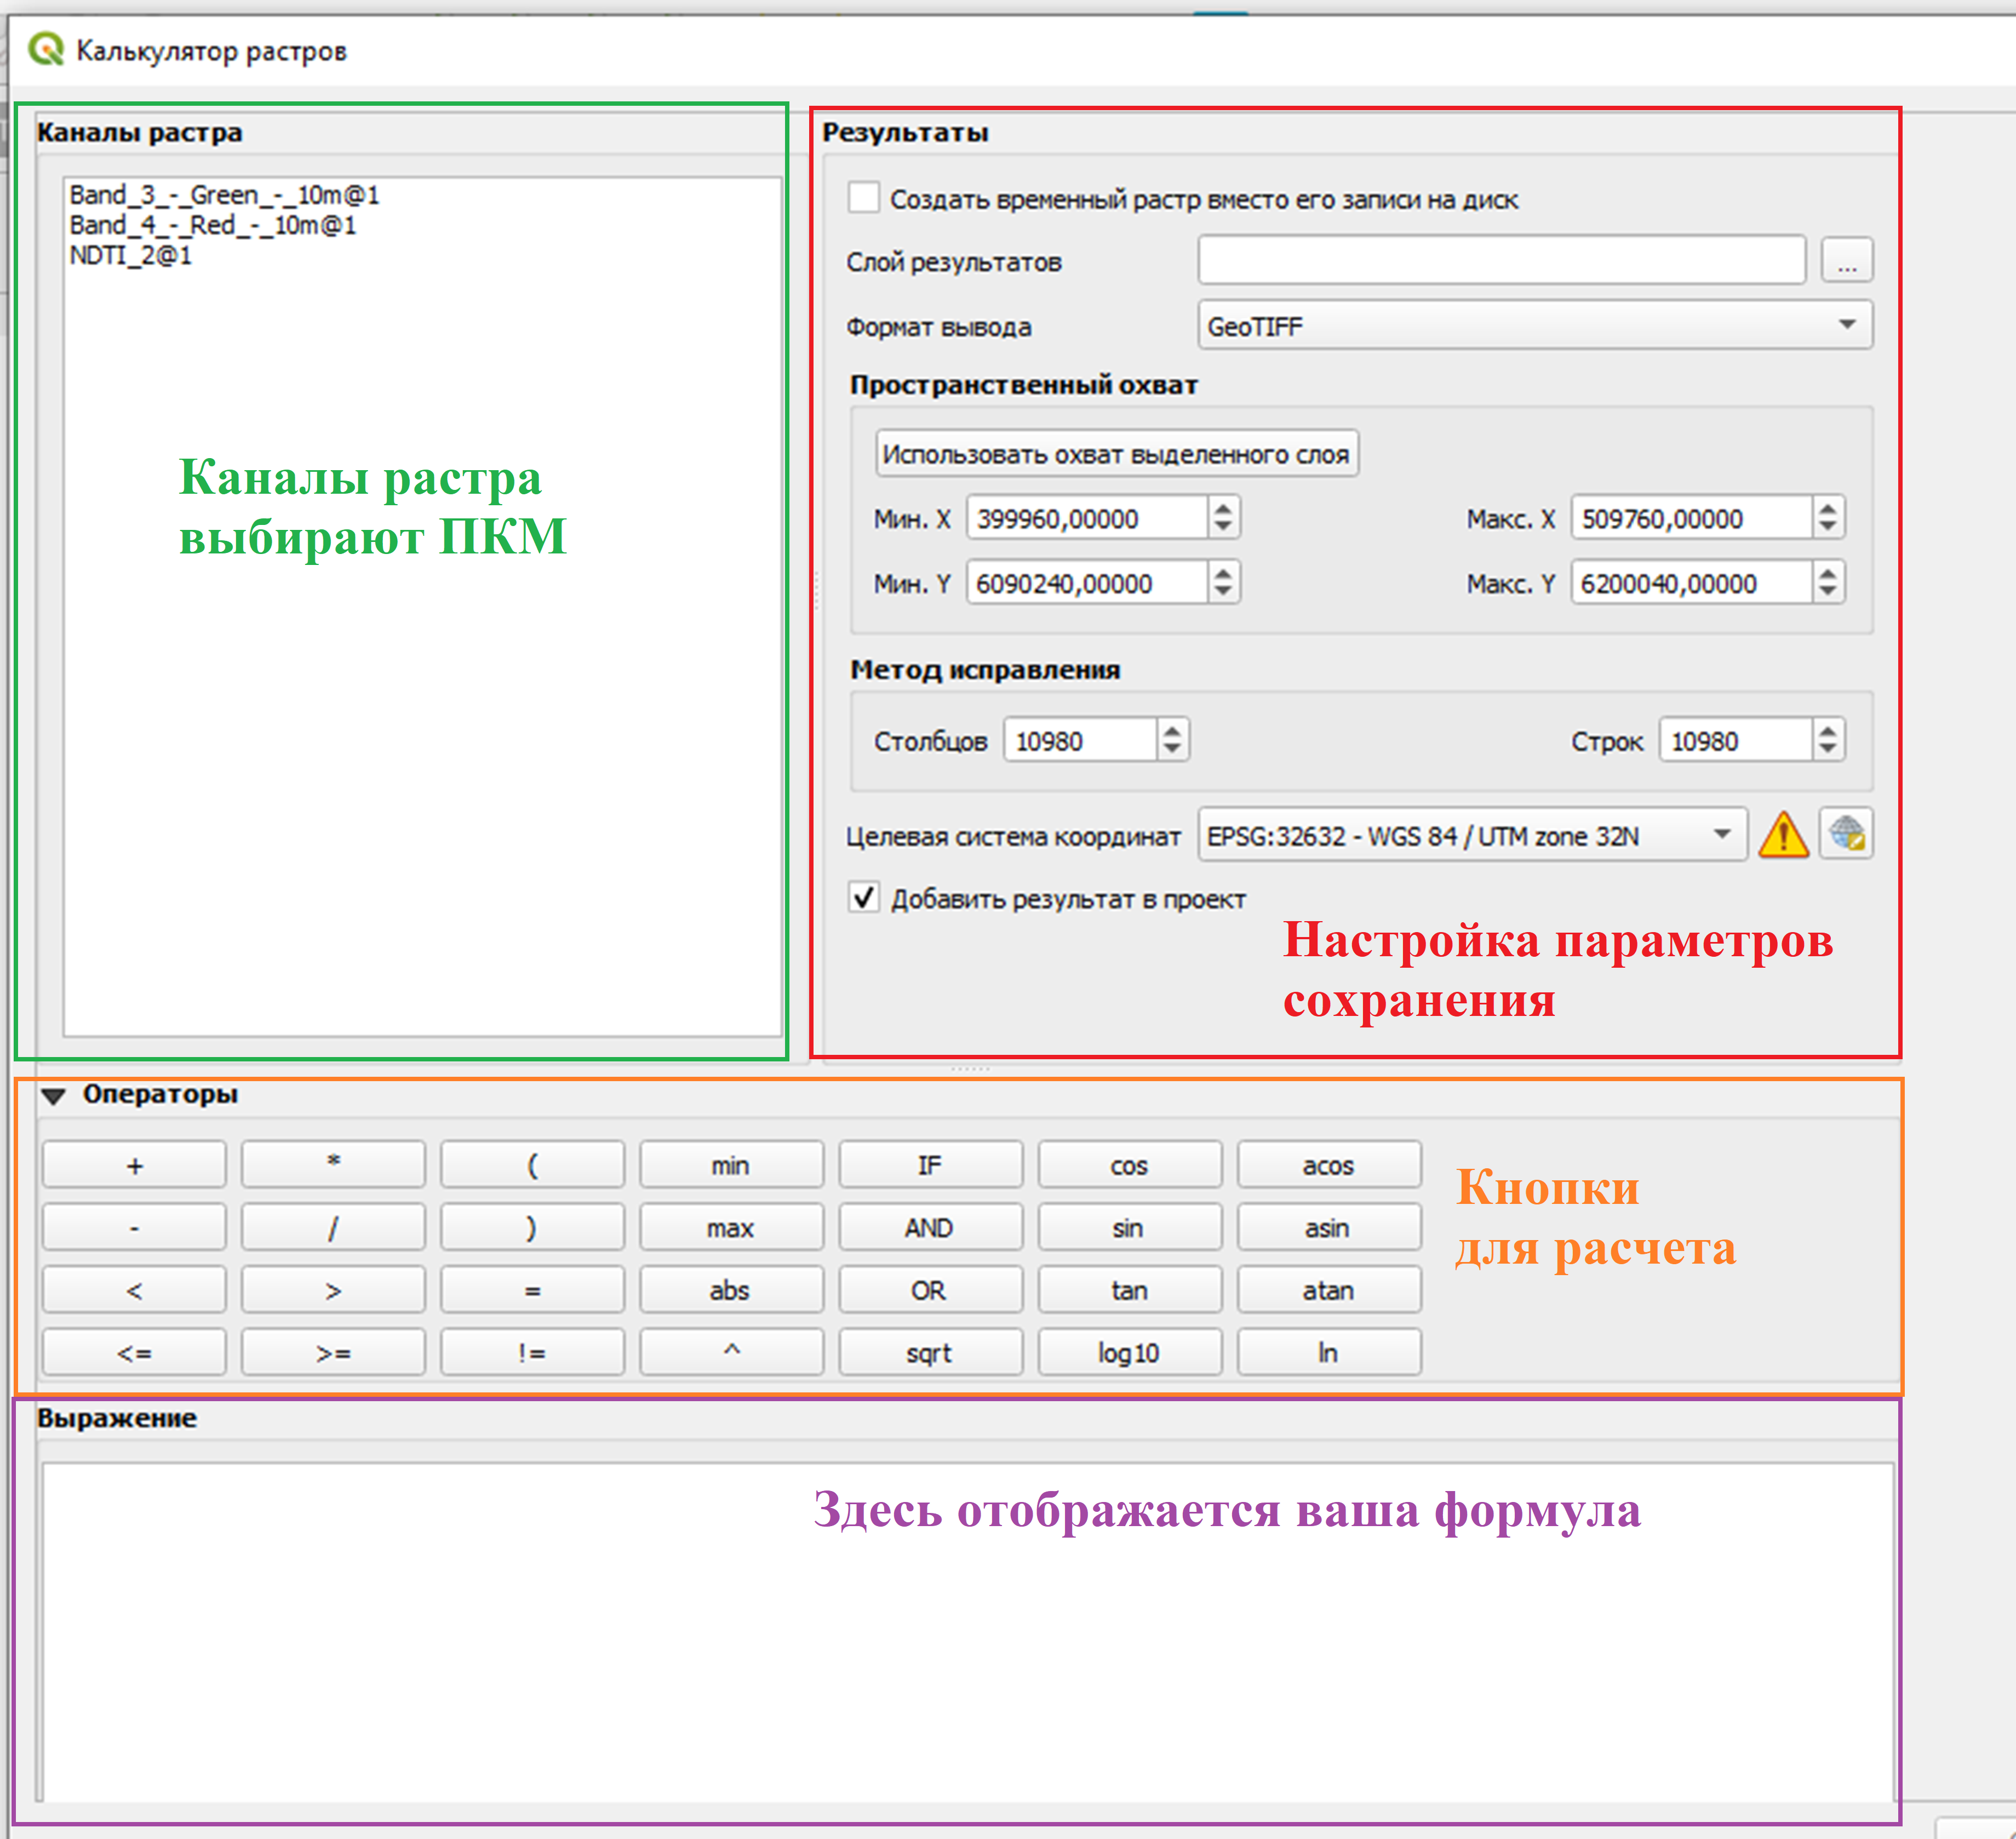Insert a closing parenthesis
The image size is (2016, 1839).
(x=532, y=1227)
